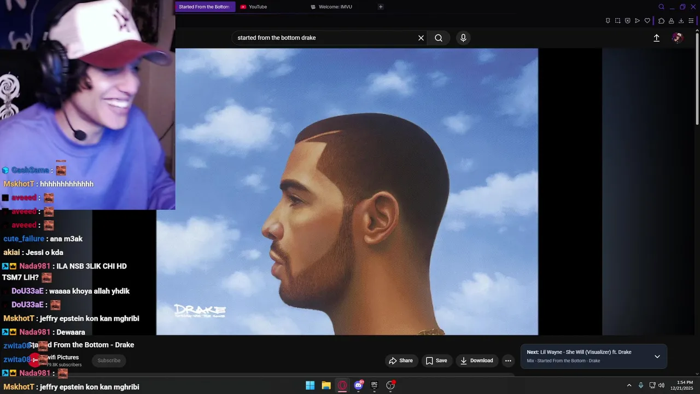Image resolution: width=700 pixels, height=394 pixels.
Task: Click the Opera tab search icon
Action: (661, 7)
